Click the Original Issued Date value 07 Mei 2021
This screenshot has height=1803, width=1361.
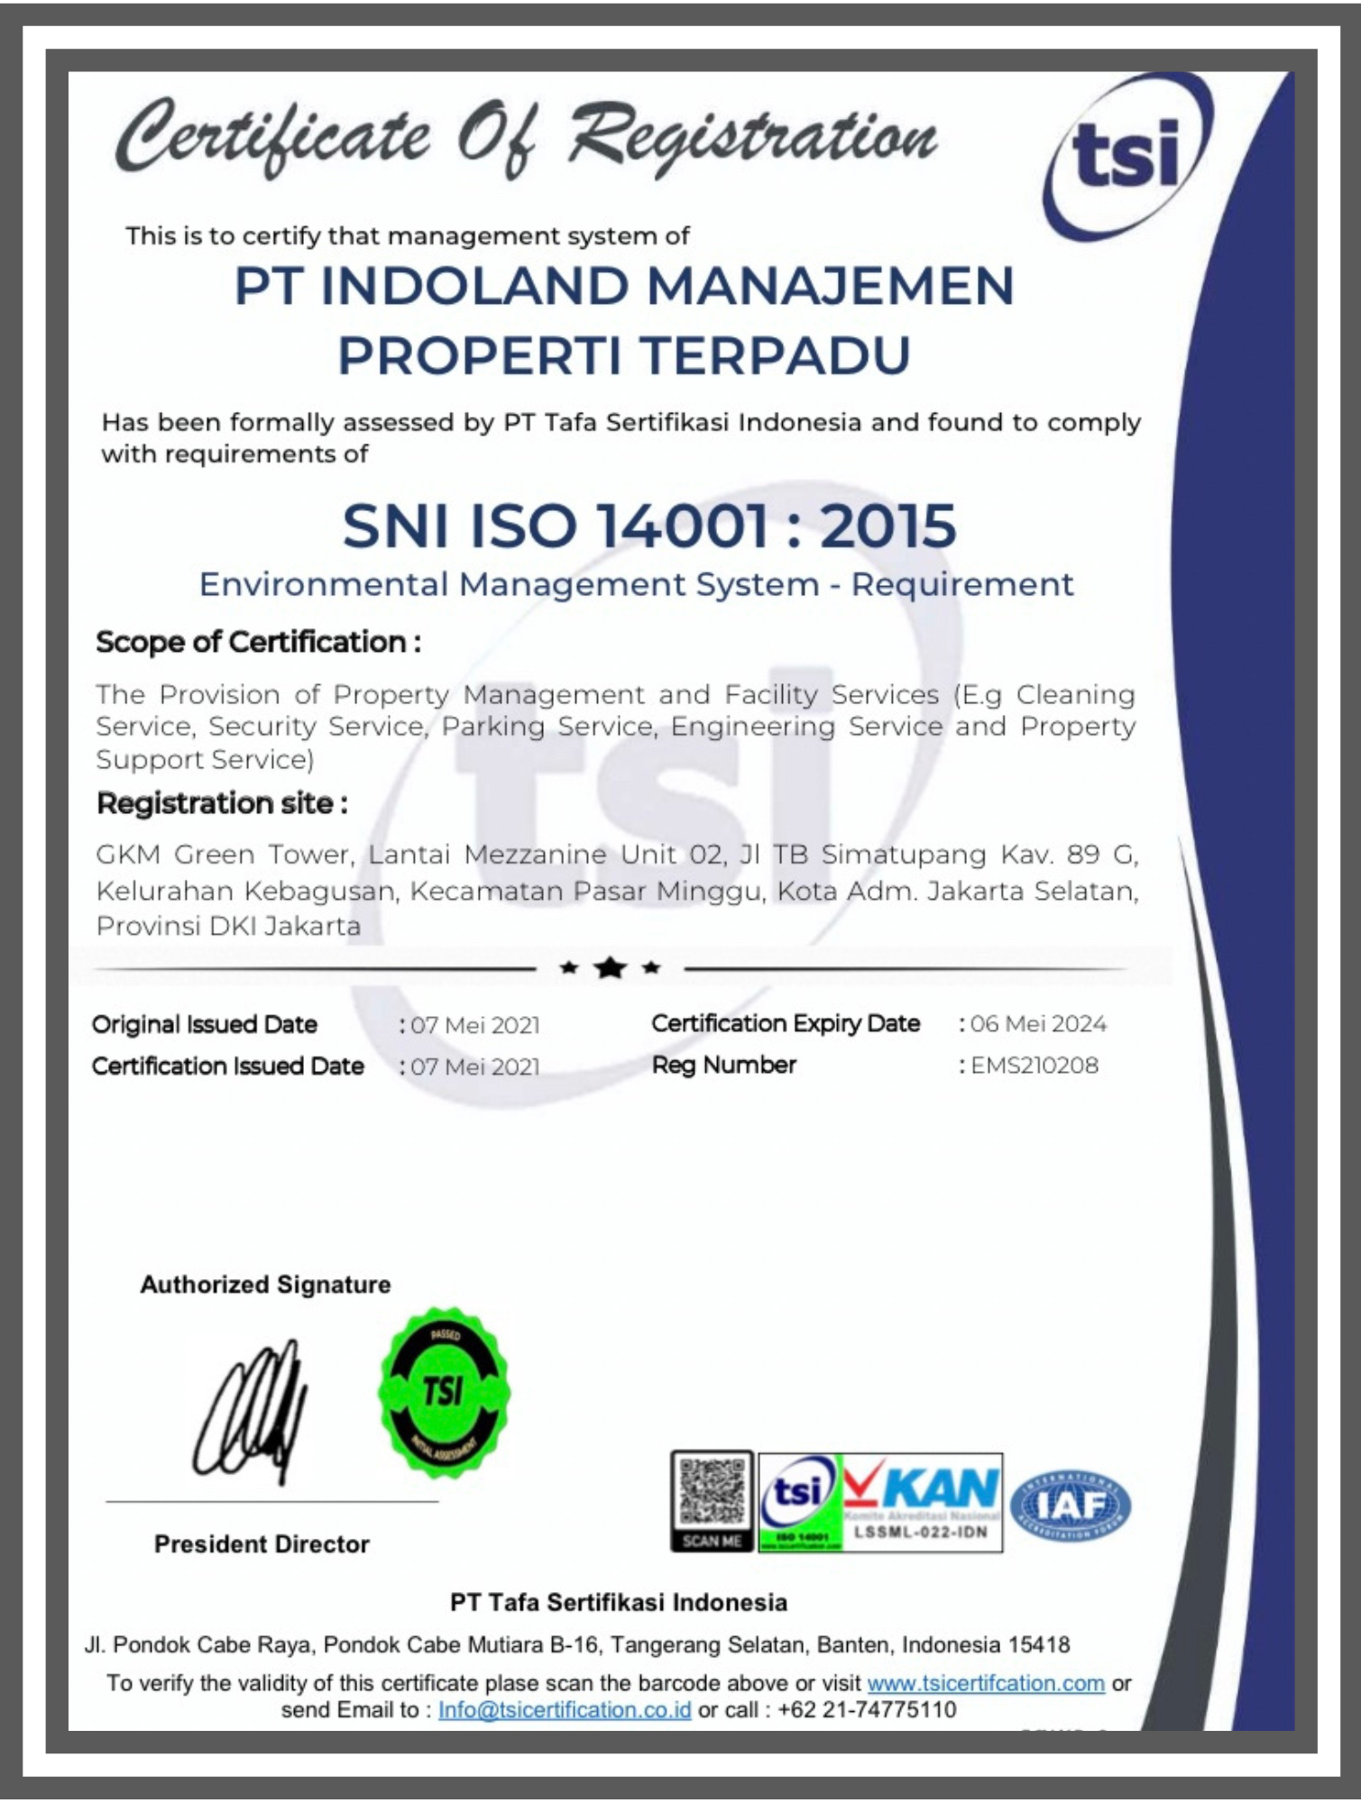coord(475,1026)
